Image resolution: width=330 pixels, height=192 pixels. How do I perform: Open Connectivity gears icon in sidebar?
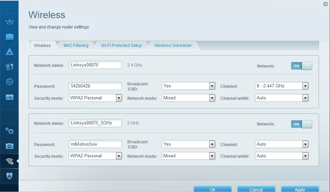tap(10, 131)
